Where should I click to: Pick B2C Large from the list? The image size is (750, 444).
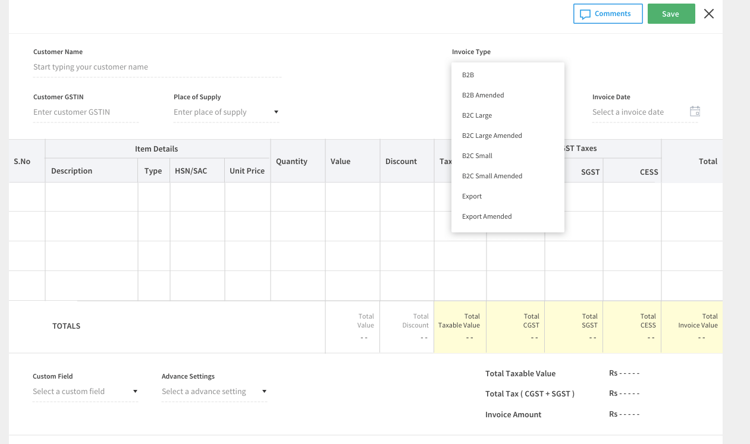(x=476, y=115)
